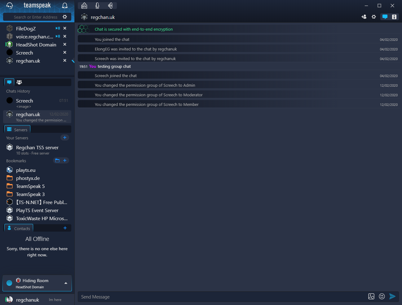Close the voice.regchan.c... tab

tap(65, 36)
